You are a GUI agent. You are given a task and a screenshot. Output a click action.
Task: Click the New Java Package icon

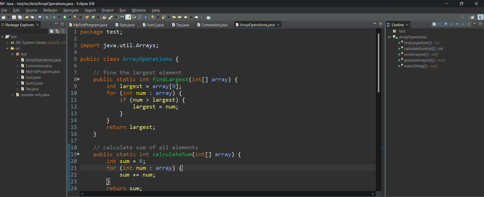pos(87,17)
